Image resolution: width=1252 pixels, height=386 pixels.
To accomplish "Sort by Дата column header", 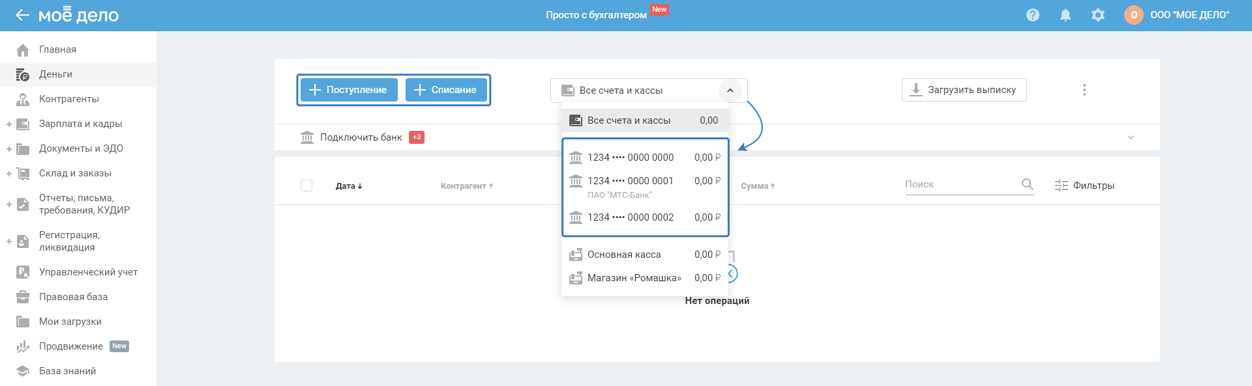I will coord(349,186).
